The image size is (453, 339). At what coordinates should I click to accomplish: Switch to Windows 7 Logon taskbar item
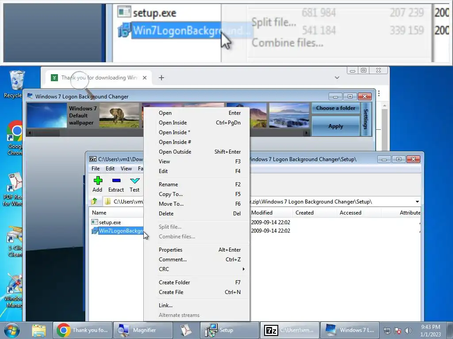click(x=350, y=330)
